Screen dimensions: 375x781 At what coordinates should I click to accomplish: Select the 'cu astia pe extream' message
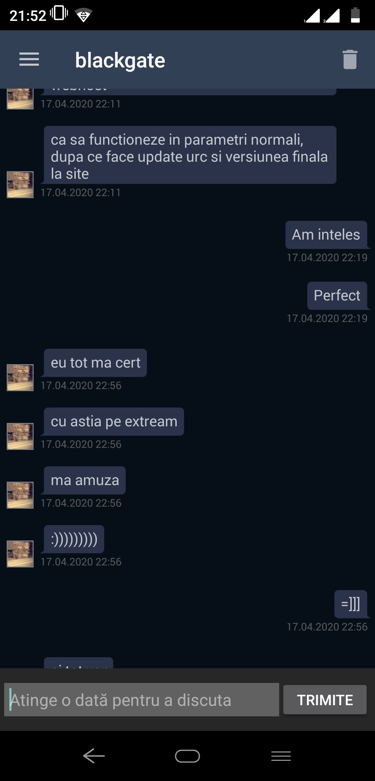point(114,421)
